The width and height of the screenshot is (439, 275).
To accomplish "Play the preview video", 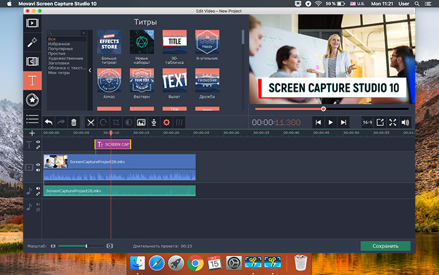I will click(330, 122).
